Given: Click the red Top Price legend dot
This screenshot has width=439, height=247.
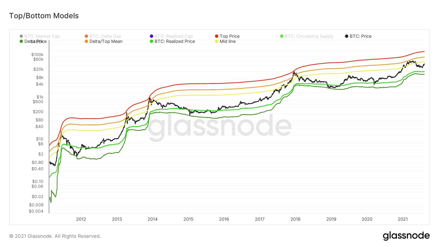Looking at the screenshot, I should click(217, 36).
